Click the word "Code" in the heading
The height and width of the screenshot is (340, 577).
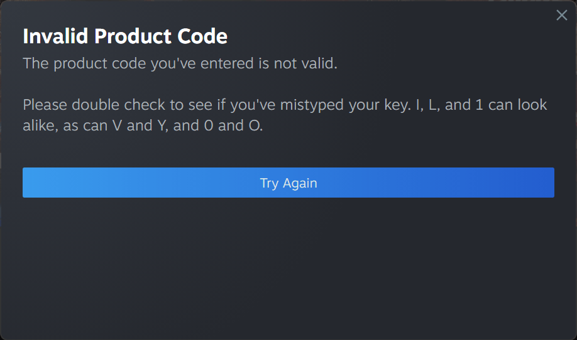[x=201, y=36]
